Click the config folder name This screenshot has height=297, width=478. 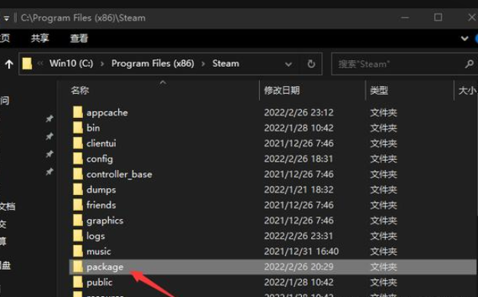[x=99, y=159]
